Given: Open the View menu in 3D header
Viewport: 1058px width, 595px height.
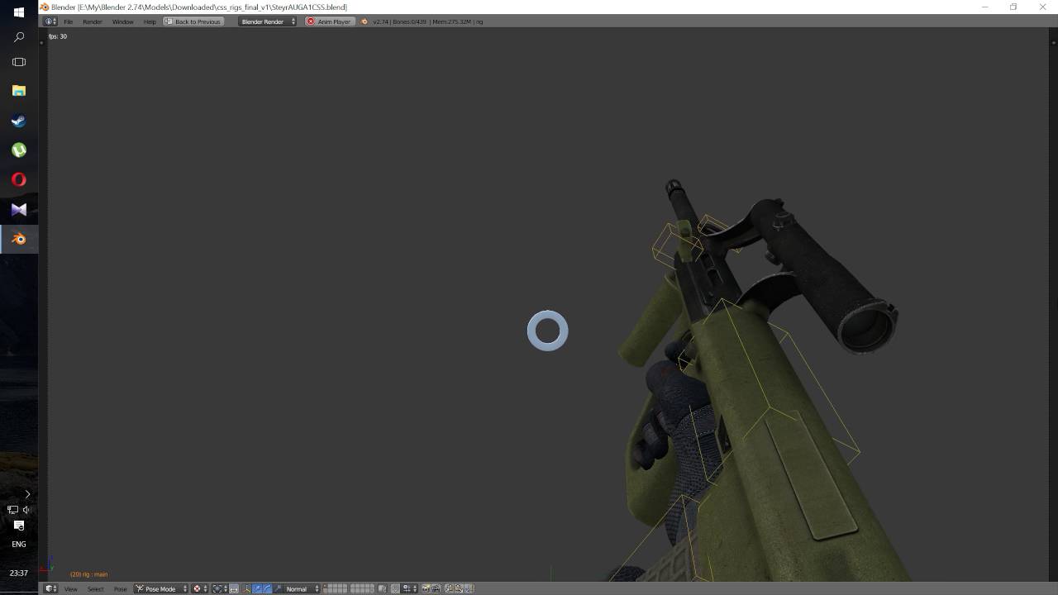Looking at the screenshot, I should (71, 589).
